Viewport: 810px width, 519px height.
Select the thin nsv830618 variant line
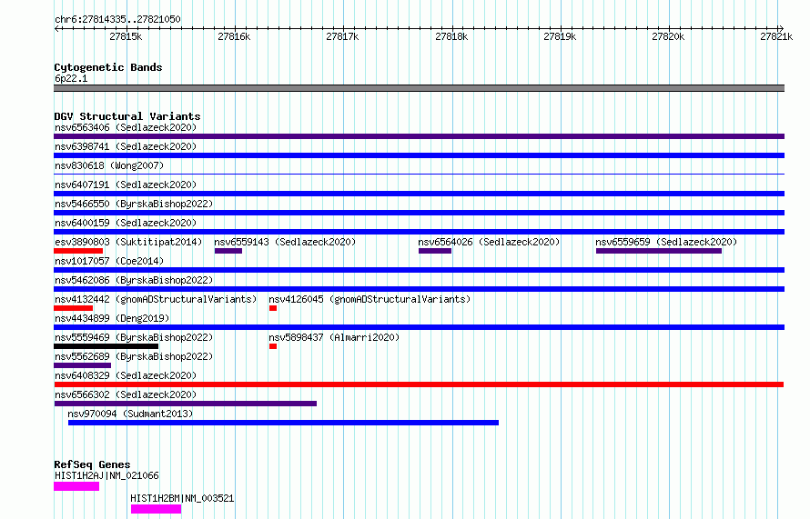point(419,174)
